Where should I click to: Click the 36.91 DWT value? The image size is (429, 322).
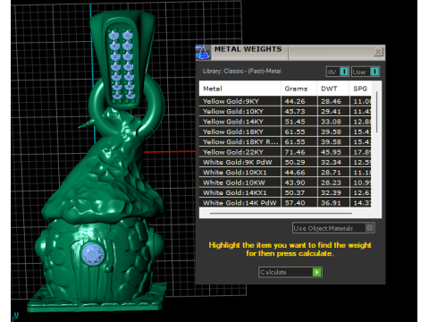(331, 203)
